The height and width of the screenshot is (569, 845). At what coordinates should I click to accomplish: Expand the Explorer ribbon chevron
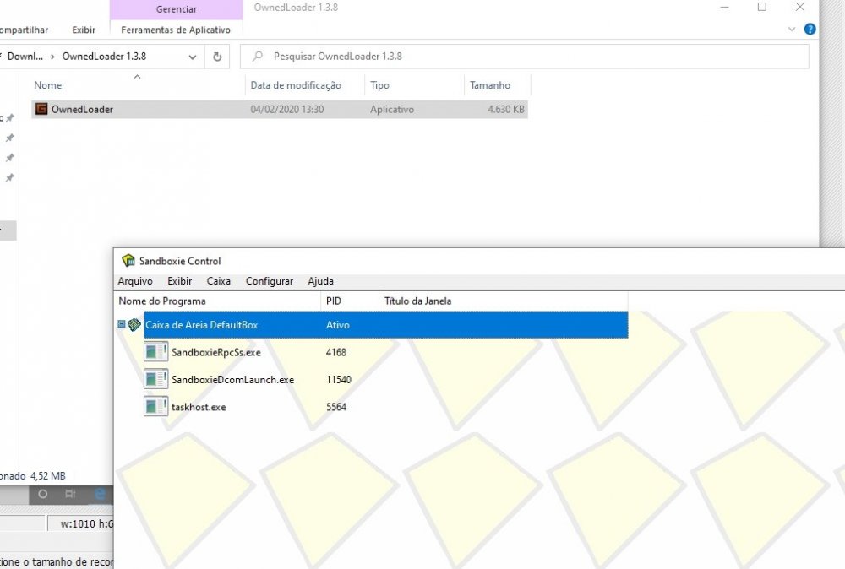point(792,29)
